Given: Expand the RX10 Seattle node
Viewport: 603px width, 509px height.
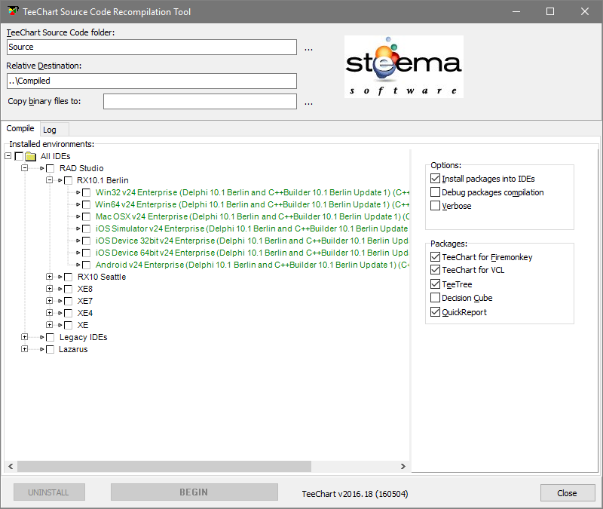Looking at the screenshot, I should coord(49,277).
